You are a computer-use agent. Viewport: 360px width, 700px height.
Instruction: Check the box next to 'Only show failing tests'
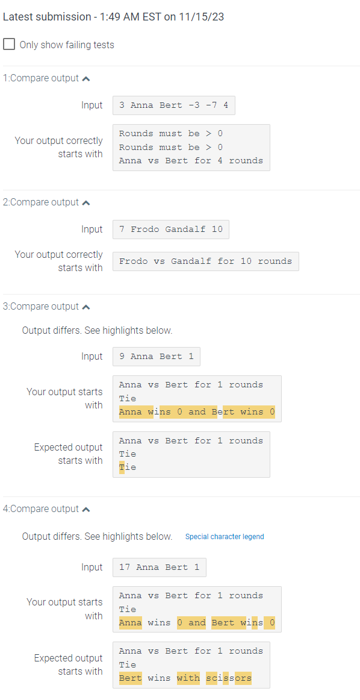[x=9, y=44]
